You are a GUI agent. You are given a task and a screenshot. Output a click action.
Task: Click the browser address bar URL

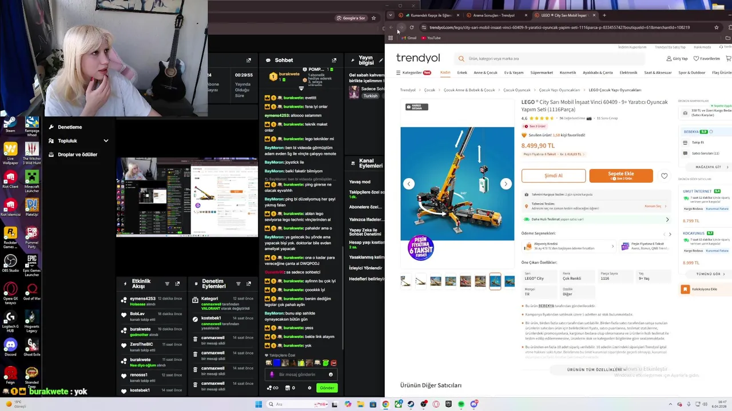click(559, 27)
